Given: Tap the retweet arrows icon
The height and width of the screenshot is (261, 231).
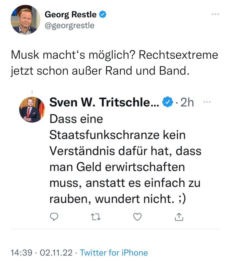Looking at the screenshot, I should [x=95, y=217].
